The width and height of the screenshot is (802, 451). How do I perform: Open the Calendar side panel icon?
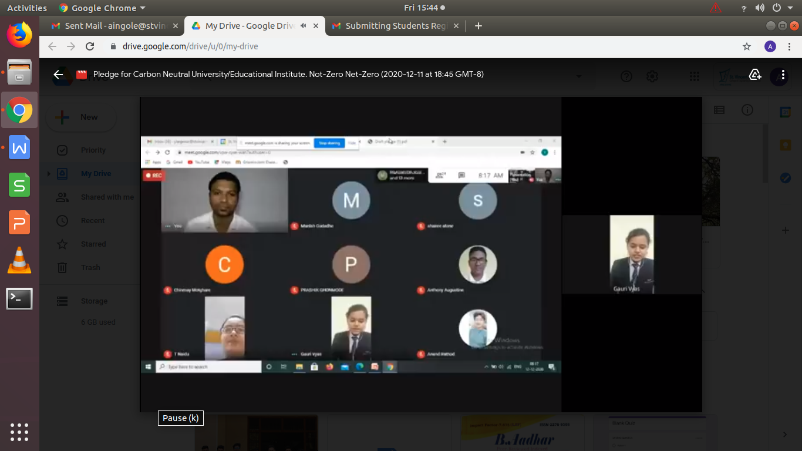click(x=786, y=112)
